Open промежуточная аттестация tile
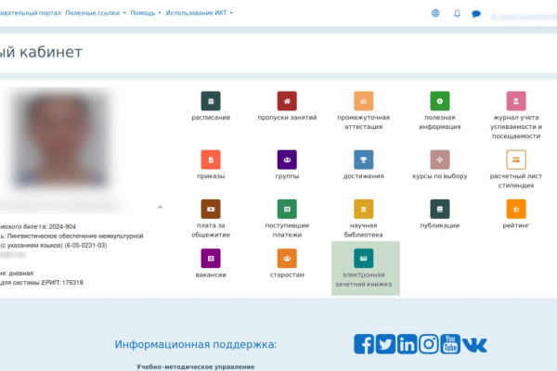Image resolution: width=557 pixels, height=371 pixels. coord(363,101)
